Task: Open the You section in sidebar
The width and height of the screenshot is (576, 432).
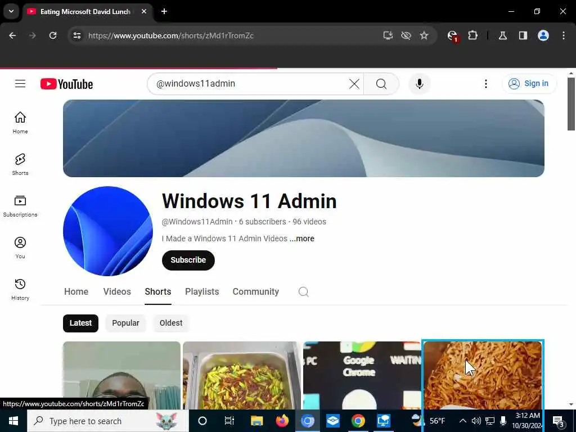Action: pyautogui.click(x=20, y=247)
